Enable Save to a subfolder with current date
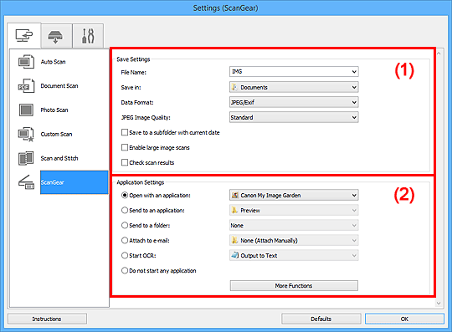 (x=125, y=132)
